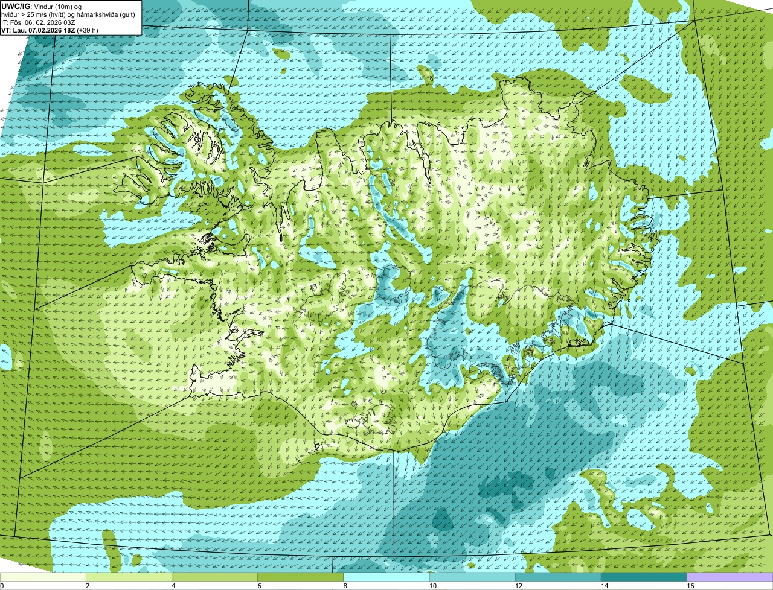The width and height of the screenshot is (773, 590).
Task: Pick the light green 4–6 m/s legend swatch
Action: (214, 577)
